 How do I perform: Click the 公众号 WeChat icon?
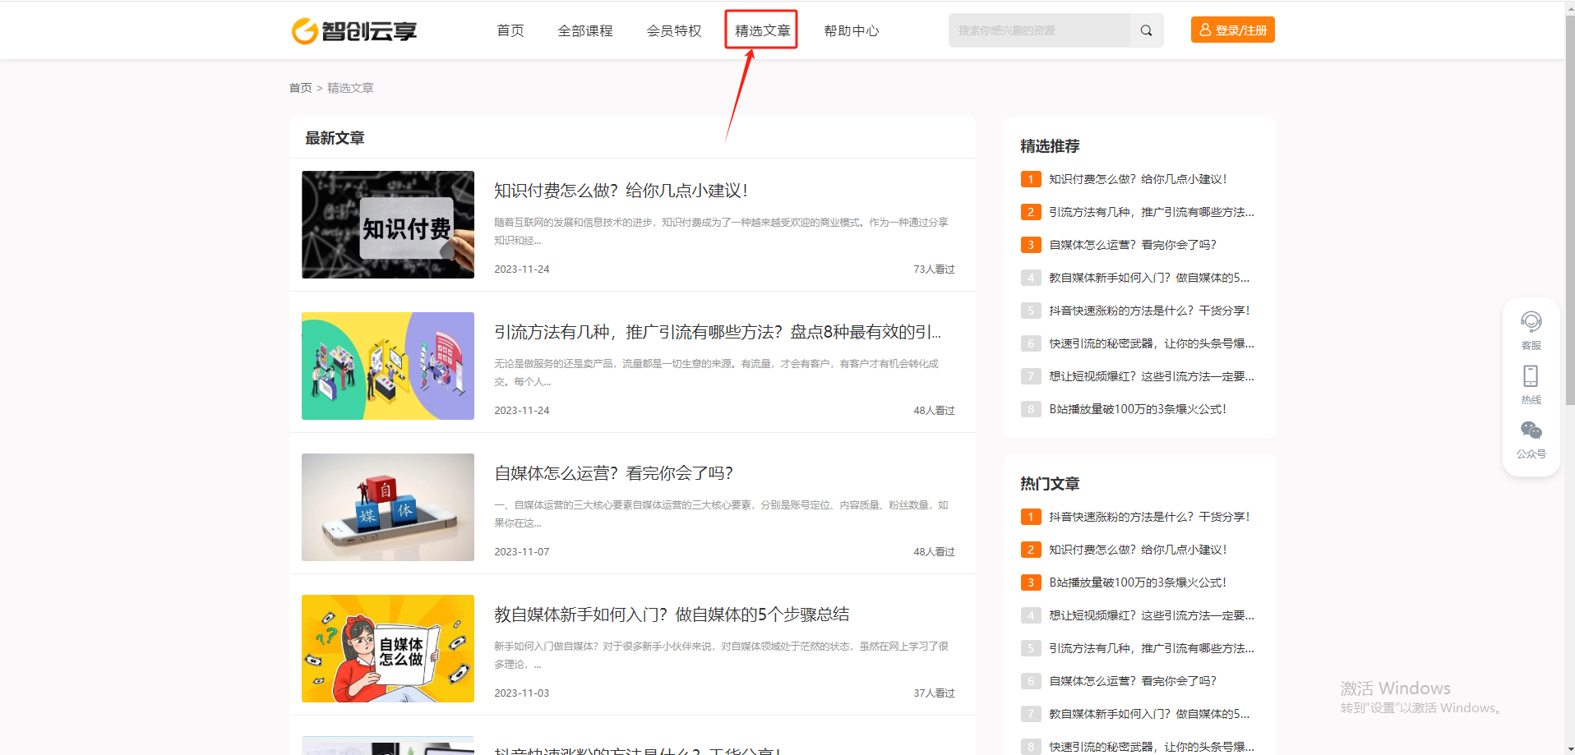point(1531,430)
